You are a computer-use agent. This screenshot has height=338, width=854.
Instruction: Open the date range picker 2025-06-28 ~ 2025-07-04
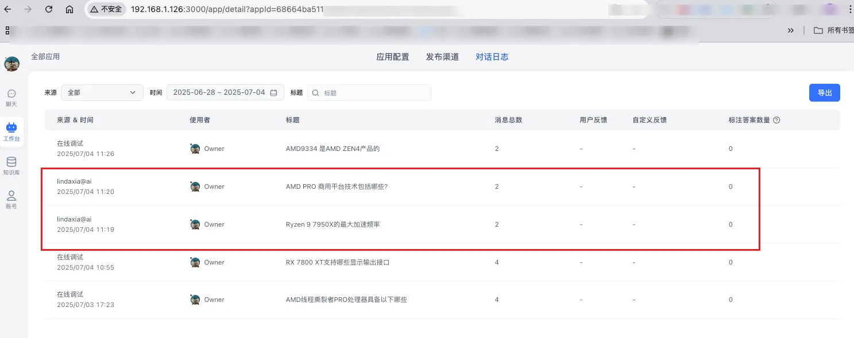tap(225, 93)
